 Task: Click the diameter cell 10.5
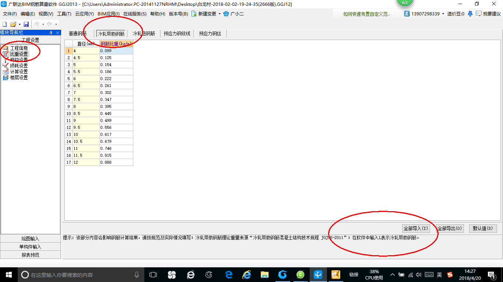[x=86, y=141]
